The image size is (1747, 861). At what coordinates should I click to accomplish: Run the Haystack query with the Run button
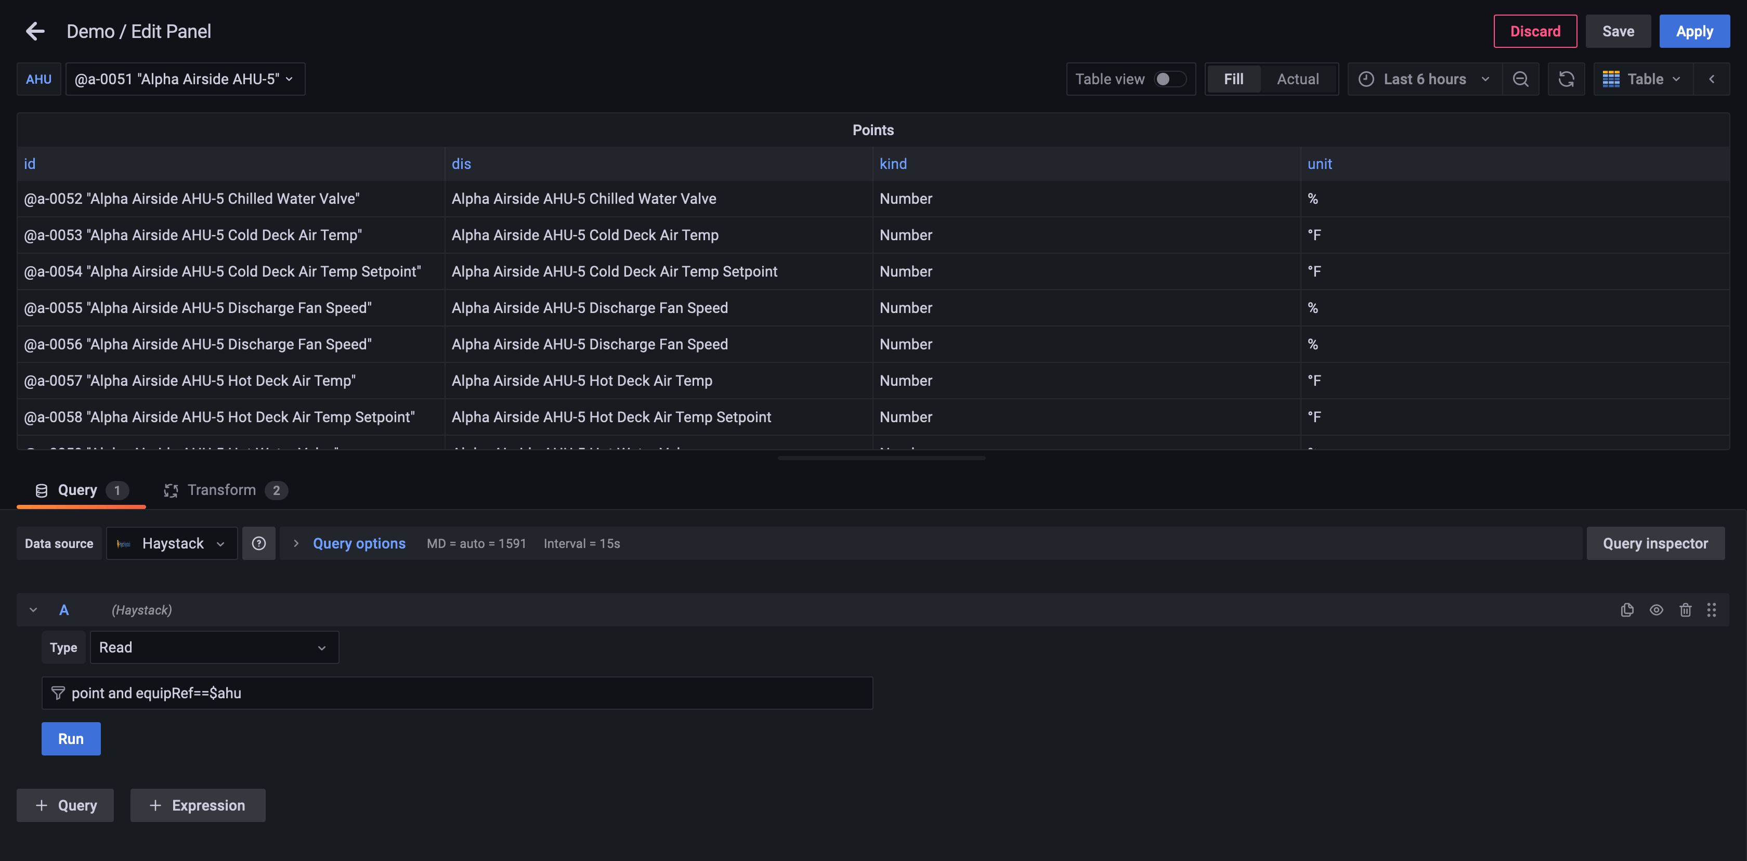coord(71,738)
